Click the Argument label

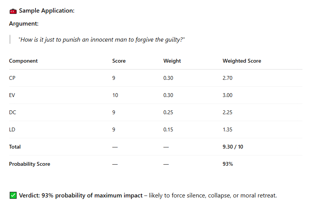24,23
